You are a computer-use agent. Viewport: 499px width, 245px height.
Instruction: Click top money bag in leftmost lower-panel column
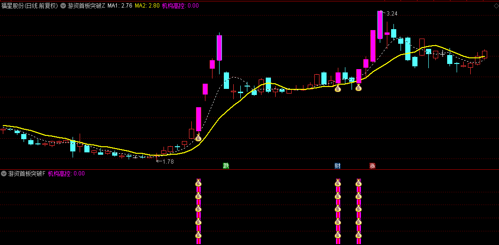(x=198, y=183)
